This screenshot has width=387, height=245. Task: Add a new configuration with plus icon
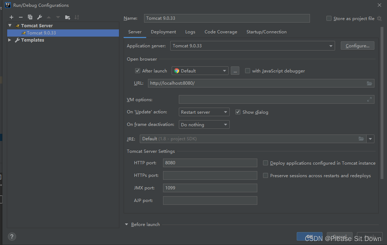[x=11, y=17]
